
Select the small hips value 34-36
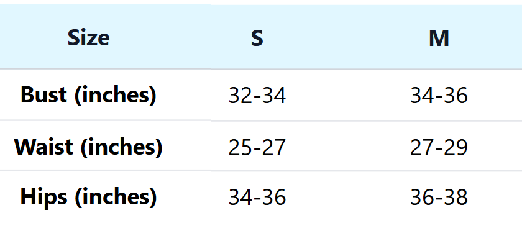pos(257,198)
